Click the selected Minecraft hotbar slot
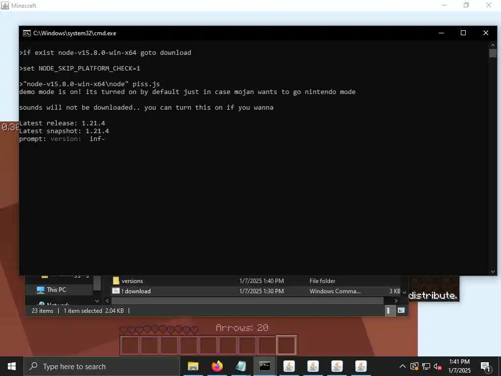 (x=286, y=345)
